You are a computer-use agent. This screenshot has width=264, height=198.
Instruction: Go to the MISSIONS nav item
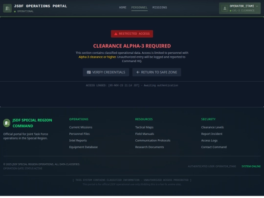[159, 7]
